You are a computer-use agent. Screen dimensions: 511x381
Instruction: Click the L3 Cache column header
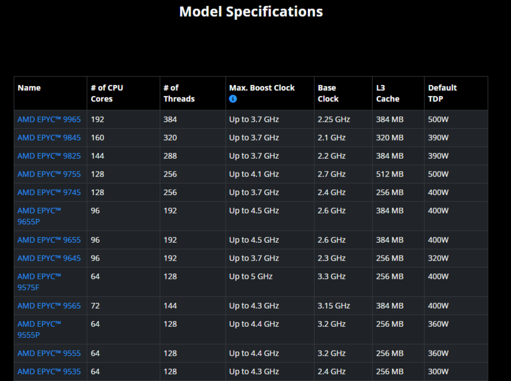(x=387, y=93)
